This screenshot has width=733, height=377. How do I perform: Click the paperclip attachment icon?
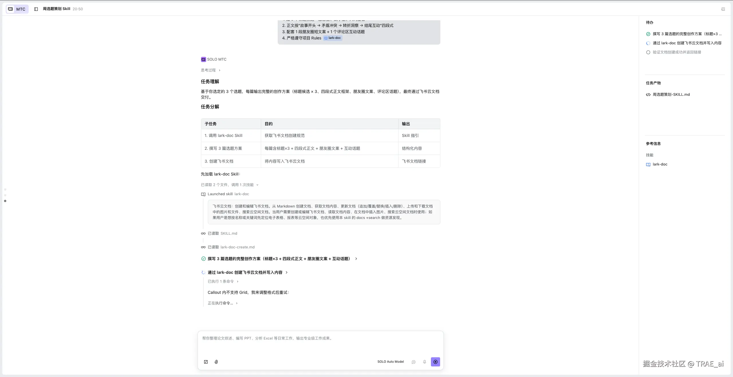click(x=216, y=362)
